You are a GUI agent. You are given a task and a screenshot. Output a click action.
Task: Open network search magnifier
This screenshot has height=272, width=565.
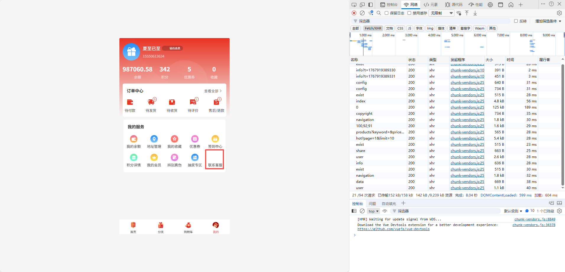(x=379, y=13)
